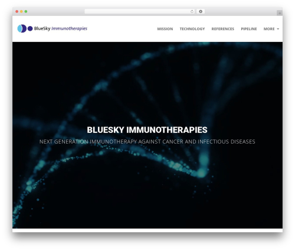Click the Next Generation Immunotherapy tagline
The width and height of the screenshot is (295, 250).
point(147,142)
